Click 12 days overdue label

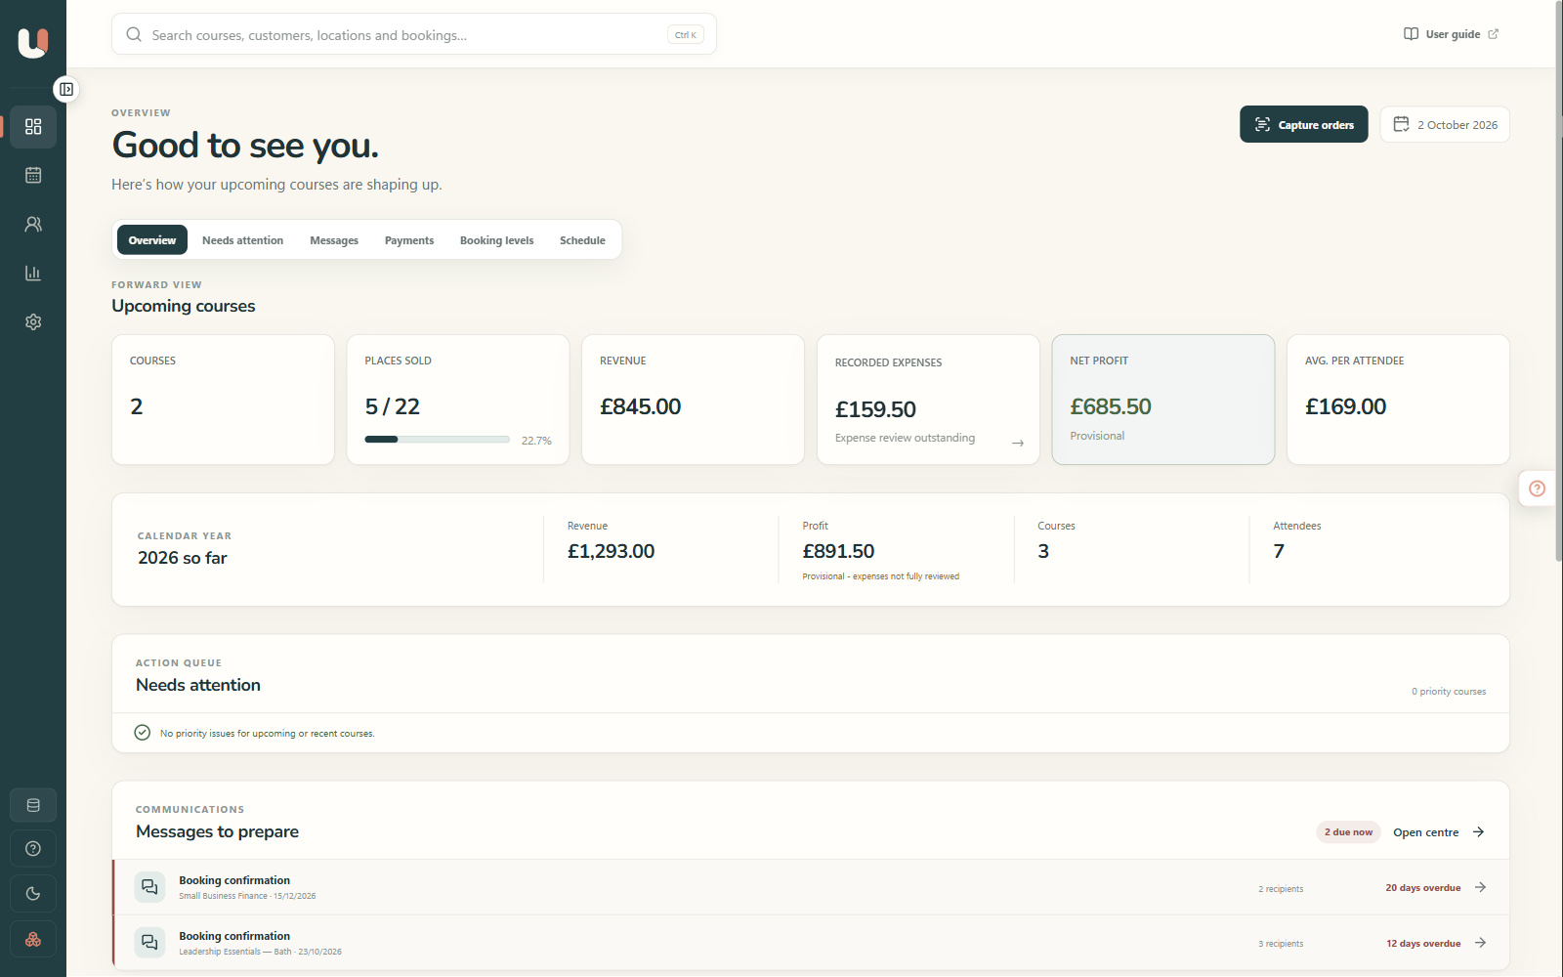point(1423,944)
